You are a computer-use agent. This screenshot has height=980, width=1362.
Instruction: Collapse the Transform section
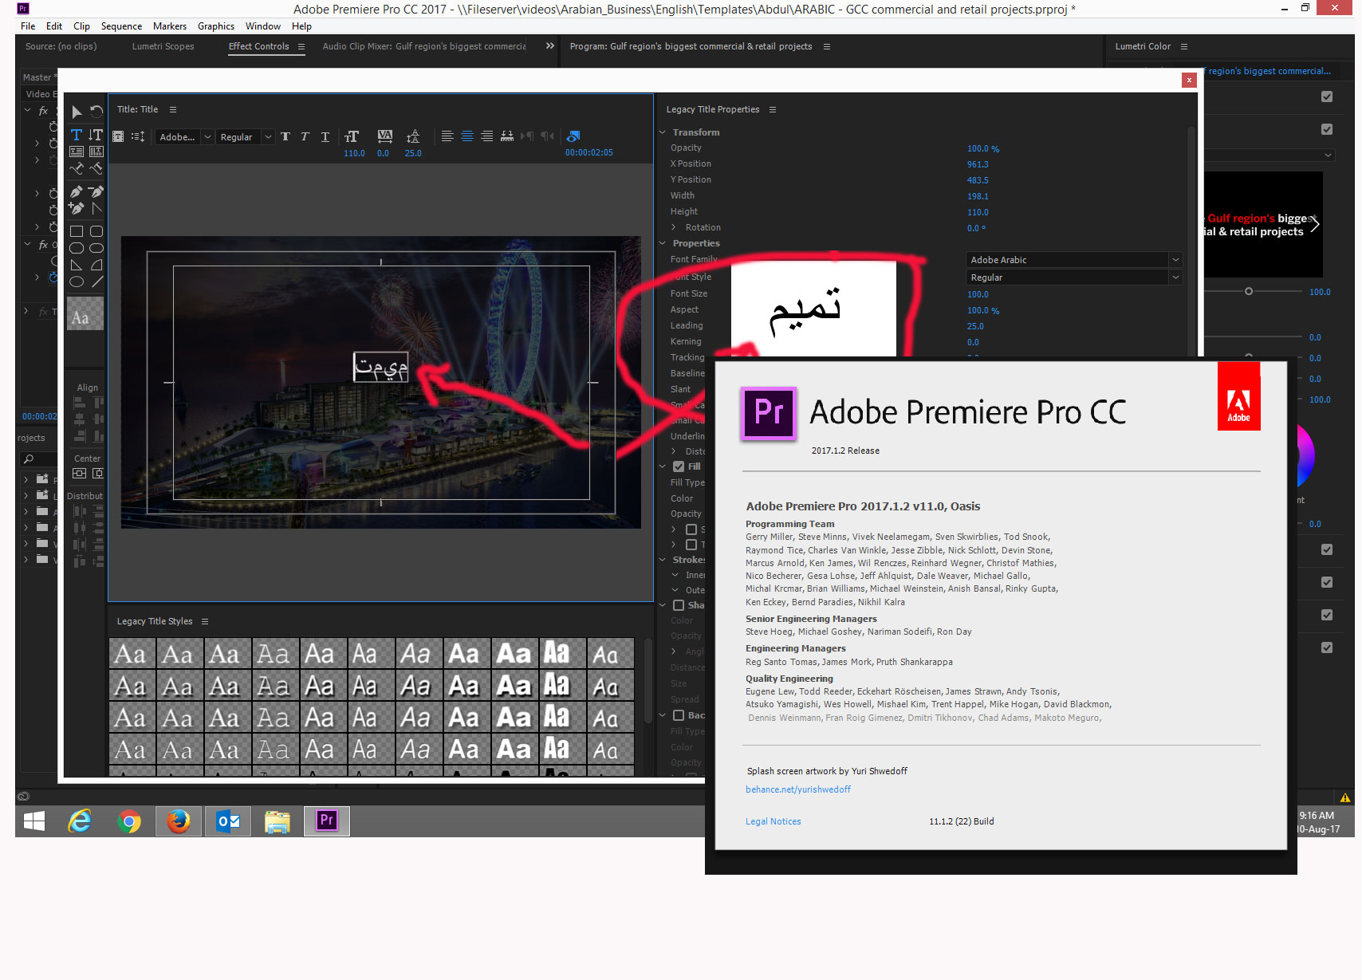[663, 132]
